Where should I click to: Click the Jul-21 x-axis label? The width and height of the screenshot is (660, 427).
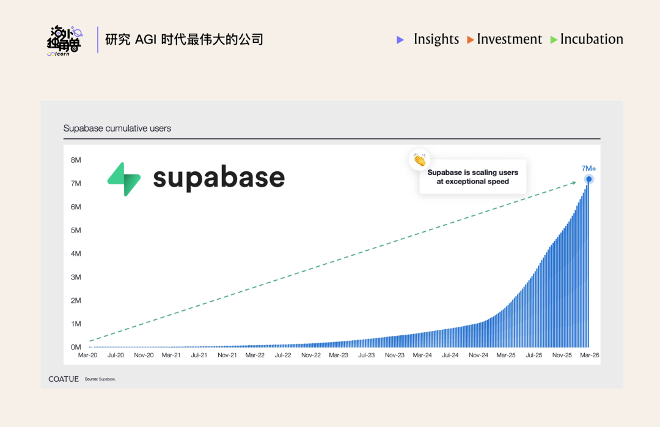click(x=199, y=355)
